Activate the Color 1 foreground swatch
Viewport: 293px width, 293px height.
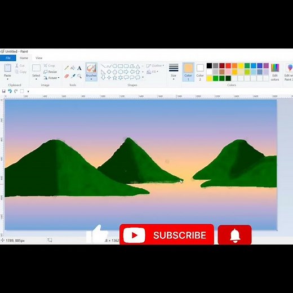click(x=188, y=72)
